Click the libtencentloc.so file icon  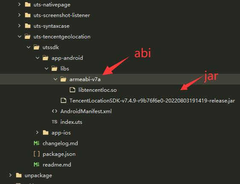click(72, 90)
